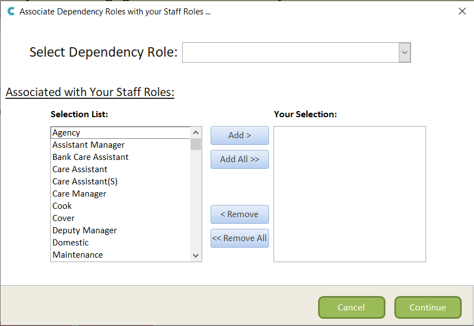Choose Cook from Selection List
The image size is (474, 326).
pyautogui.click(x=62, y=206)
